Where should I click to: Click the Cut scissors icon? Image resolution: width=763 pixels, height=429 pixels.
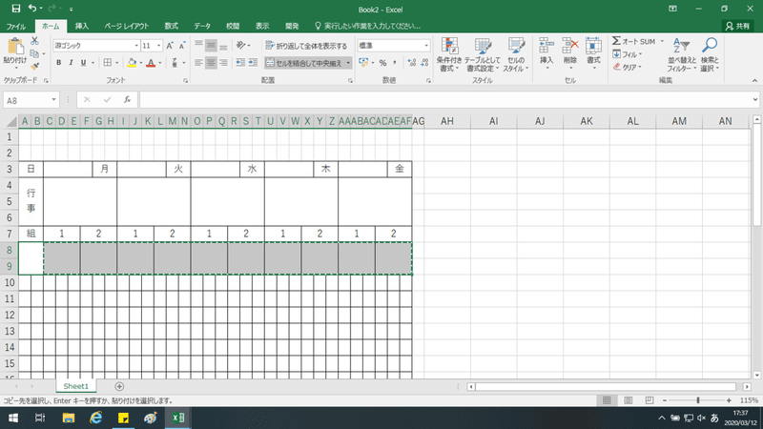click(x=34, y=41)
